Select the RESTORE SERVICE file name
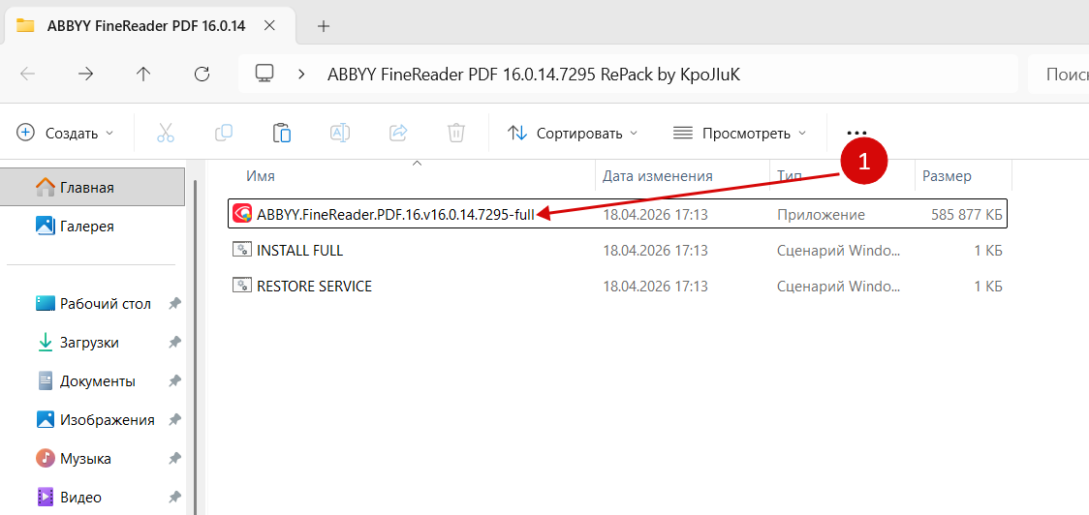The width and height of the screenshot is (1089, 515). [315, 286]
